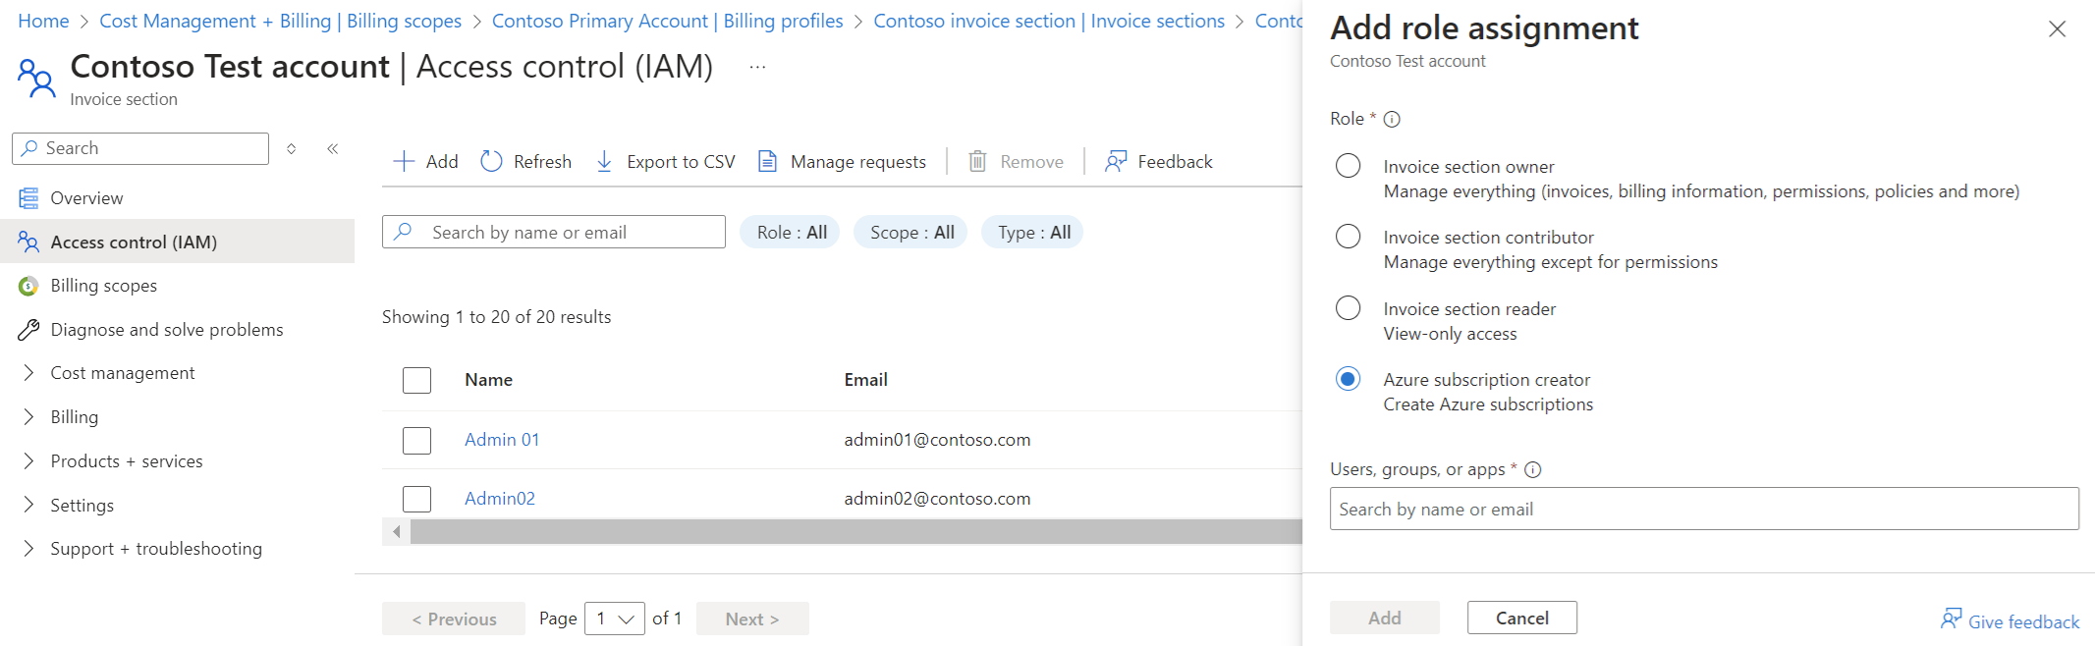
Task: Click the Users, groups, or apps search field
Action: [1703, 510]
